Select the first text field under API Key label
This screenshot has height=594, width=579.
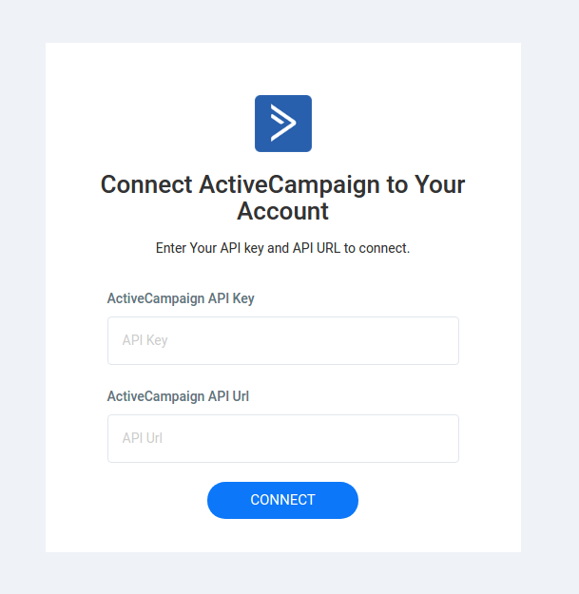click(283, 340)
